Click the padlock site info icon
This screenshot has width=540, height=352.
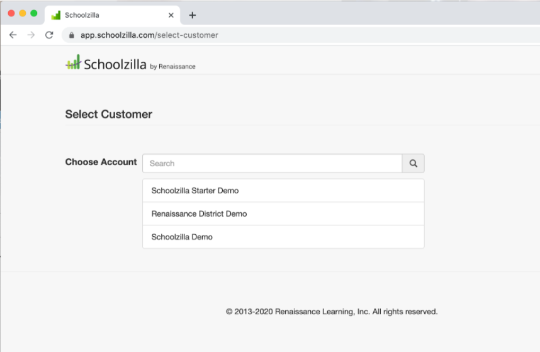[72, 35]
